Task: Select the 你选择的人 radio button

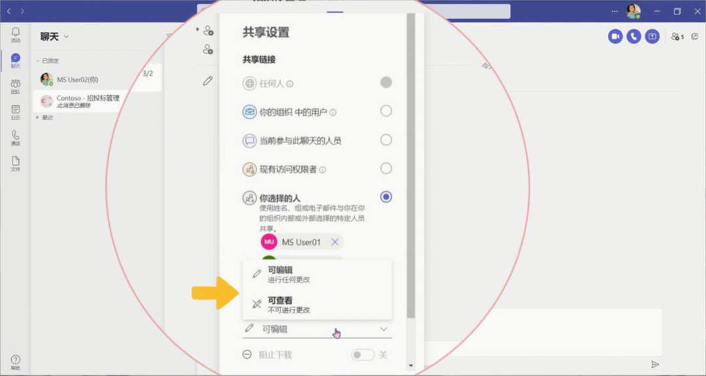Action: pos(386,197)
